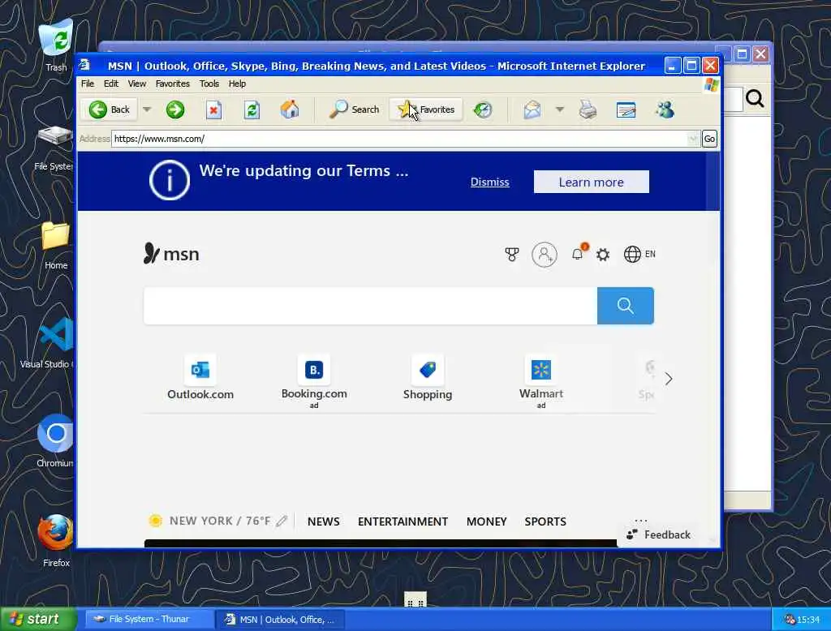831x631 pixels.
Task: Open the Home folder desktop icon
Action: point(56,246)
